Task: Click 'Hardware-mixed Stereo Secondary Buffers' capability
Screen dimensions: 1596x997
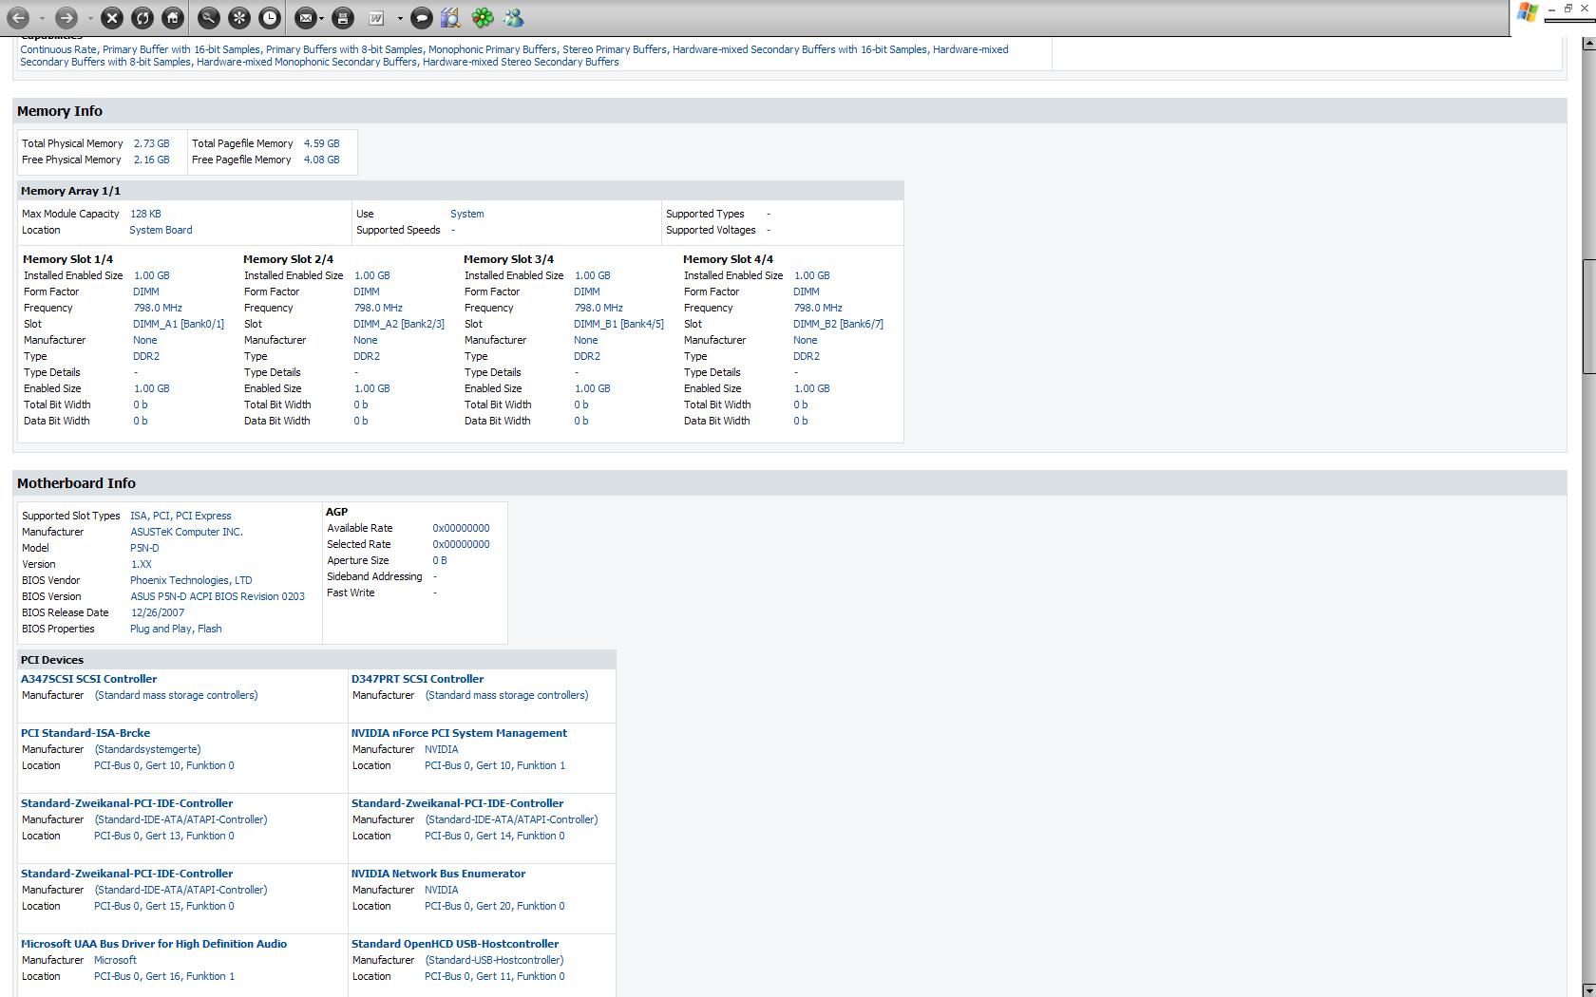Action: click(x=521, y=62)
